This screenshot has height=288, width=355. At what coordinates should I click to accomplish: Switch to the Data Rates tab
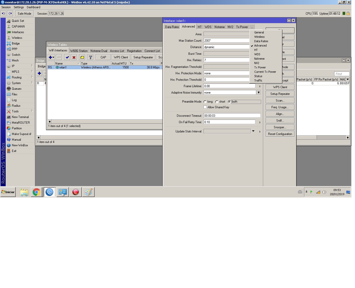[x=172, y=27]
